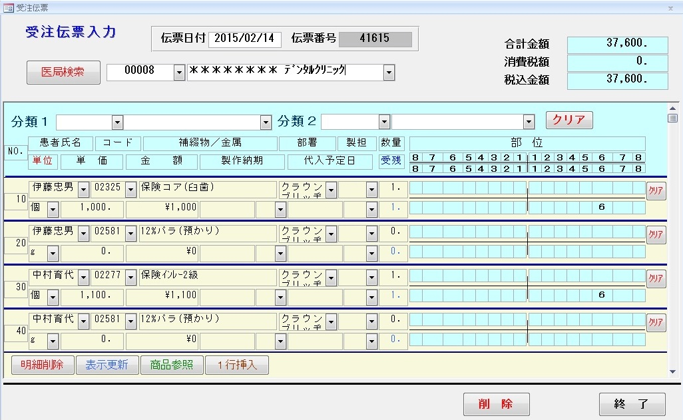The height and width of the screenshot is (420, 683).
Task: Click the 終了 button to exit
Action: pos(632,404)
